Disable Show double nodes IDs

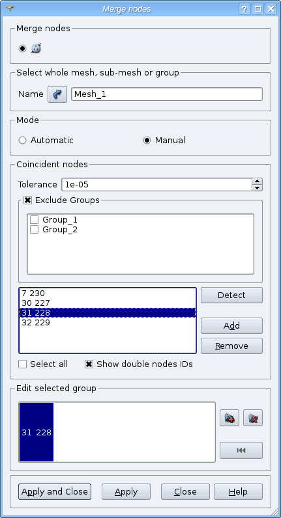[x=89, y=364]
